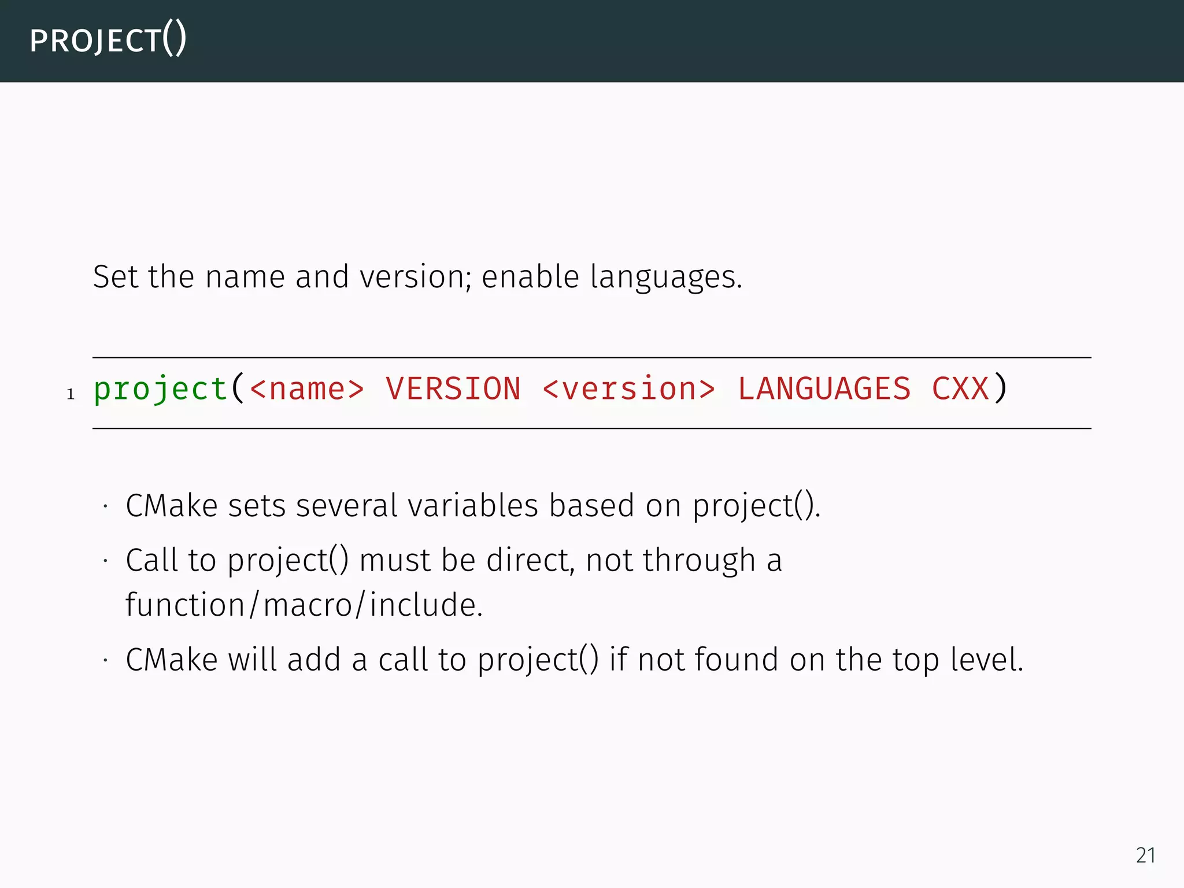Click the sentence 'Set the name and version'
Viewport: 1184px width, 888px height.
coord(282,276)
